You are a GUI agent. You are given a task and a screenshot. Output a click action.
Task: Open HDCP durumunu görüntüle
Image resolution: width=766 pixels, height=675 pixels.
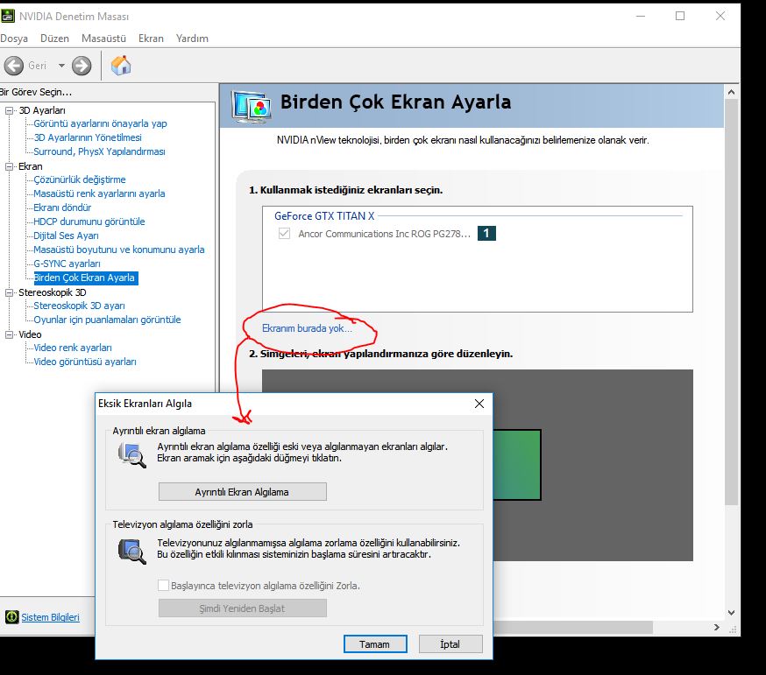(x=89, y=221)
